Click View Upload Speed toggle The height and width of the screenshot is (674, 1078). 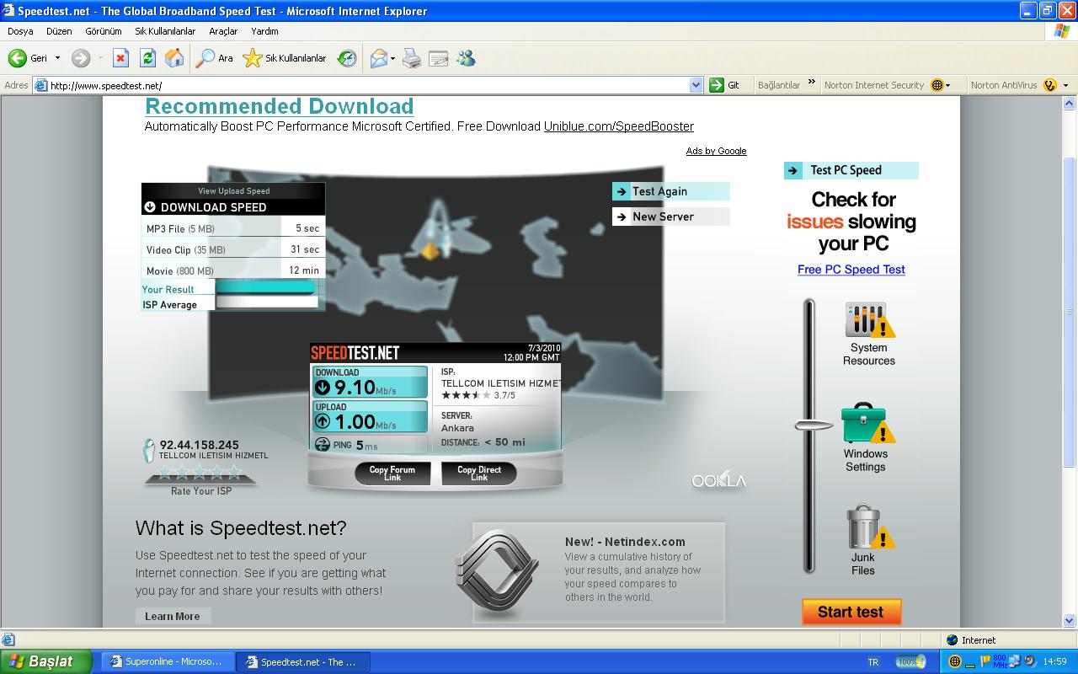click(233, 190)
